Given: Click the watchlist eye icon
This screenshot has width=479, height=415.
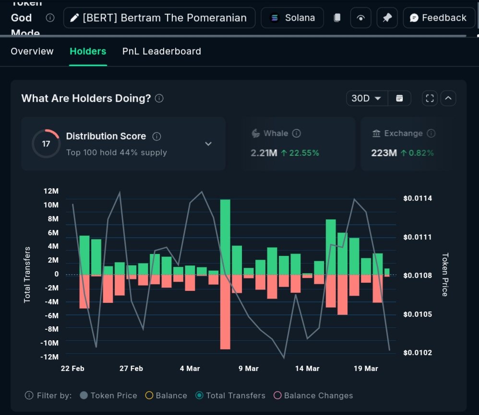Looking at the screenshot, I should 360,17.
